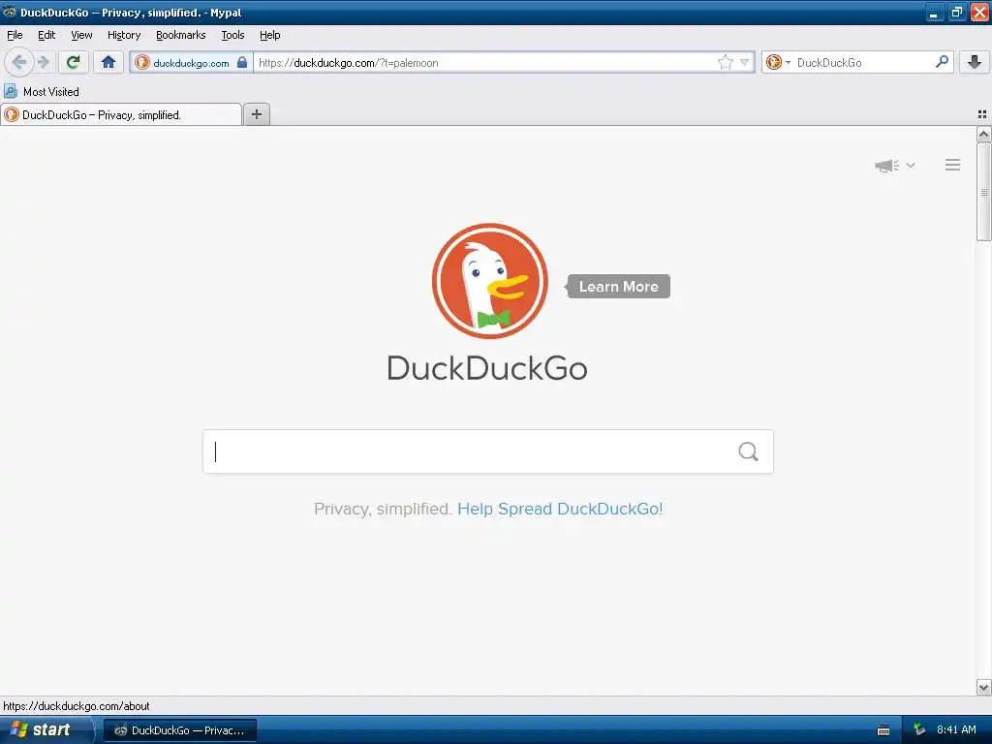Click the toolbar DuckDuckGo search field
Viewport: 992px width, 744px height.
863,62
